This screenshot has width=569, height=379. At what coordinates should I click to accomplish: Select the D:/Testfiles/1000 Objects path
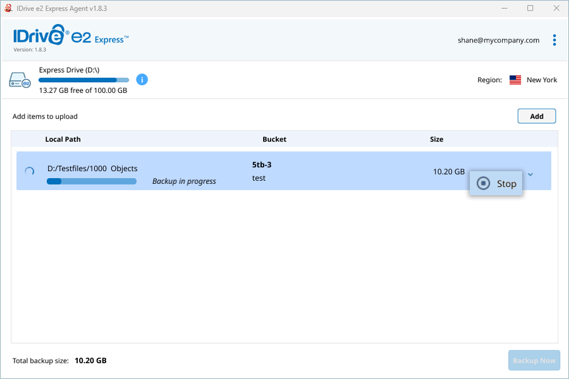92,169
